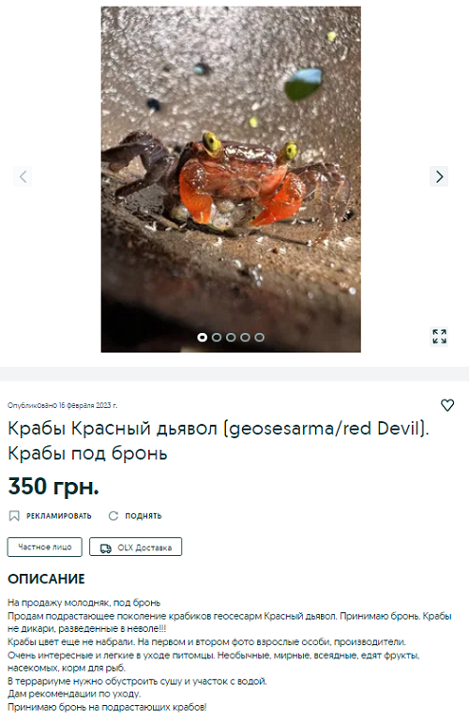The height and width of the screenshot is (722, 469).
Task: Select the first photo indicator dot
Action: tap(202, 337)
